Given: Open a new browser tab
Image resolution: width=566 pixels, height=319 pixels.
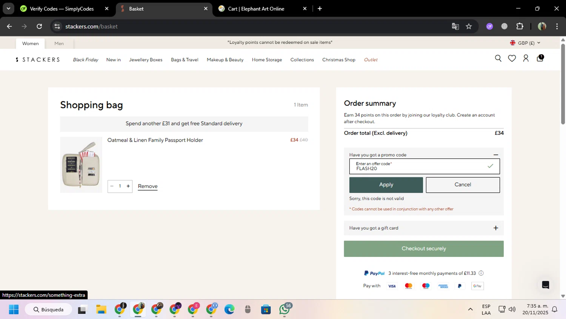Looking at the screenshot, I should (x=320, y=9).
